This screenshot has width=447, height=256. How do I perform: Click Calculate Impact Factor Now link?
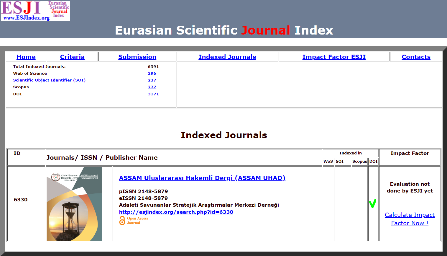(x=410, y=219)
